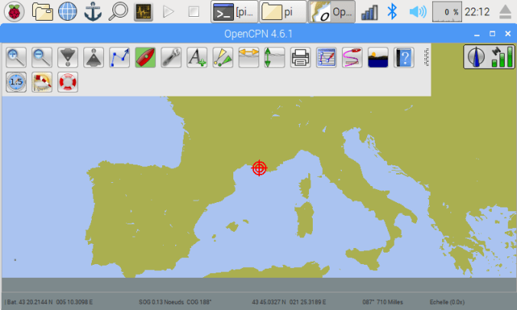Click the man overboard lifebuoy icon
The image size is (517, 310).
pyautogui.click(x=68, y=82)
